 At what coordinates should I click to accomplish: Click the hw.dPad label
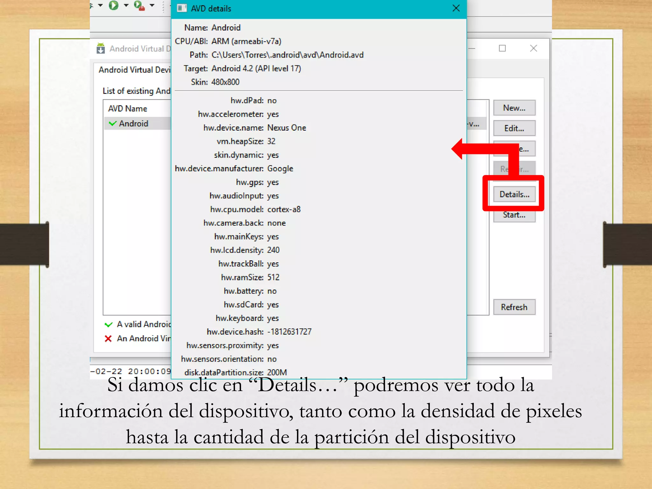pyautogui.click(x=247, y=101)
